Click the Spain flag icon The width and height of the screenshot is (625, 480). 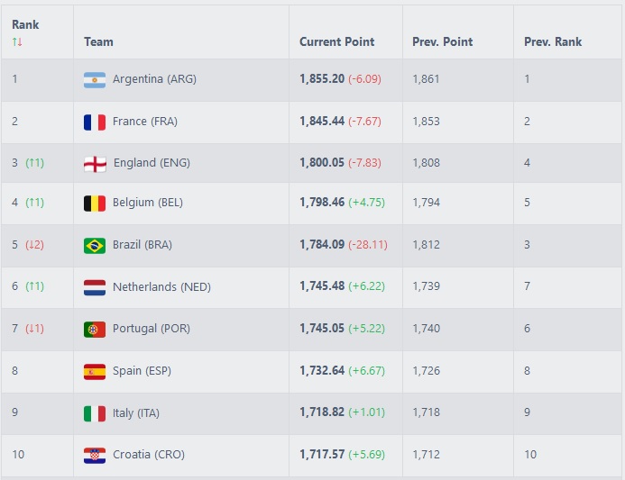95,372
